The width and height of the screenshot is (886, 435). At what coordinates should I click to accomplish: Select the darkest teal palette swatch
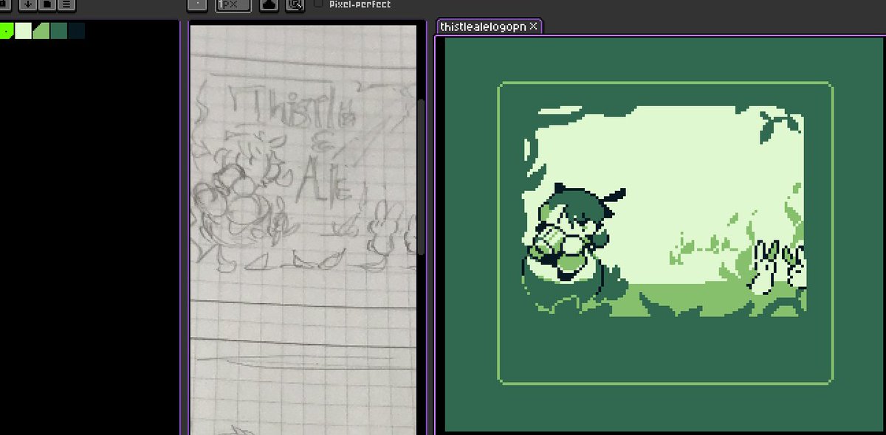(x=77, y=31)
